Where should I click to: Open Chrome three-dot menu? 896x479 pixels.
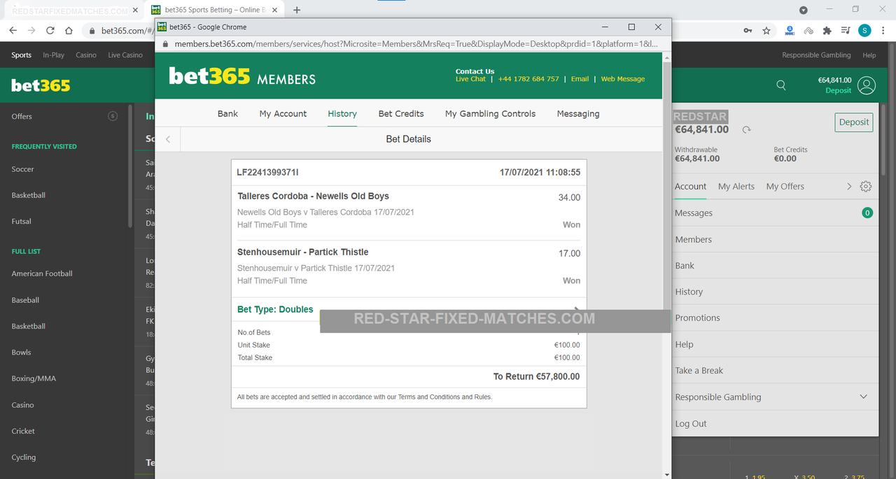(x=883, y=31)
